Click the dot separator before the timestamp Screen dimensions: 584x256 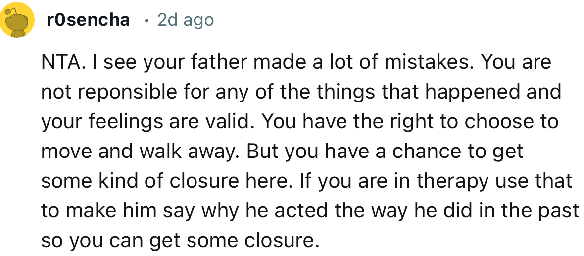coord(146,21)
